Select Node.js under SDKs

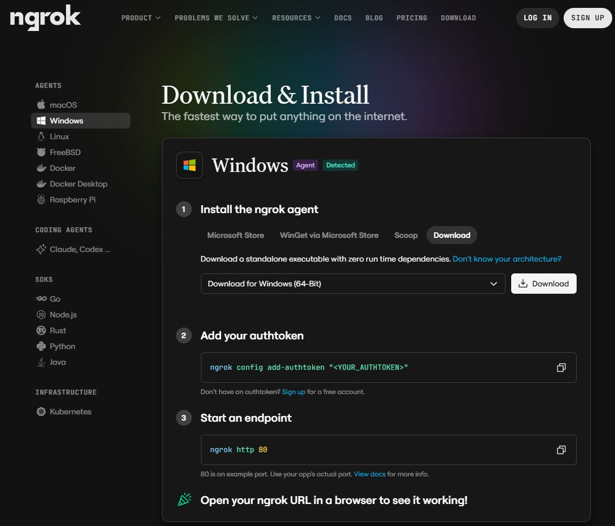click(81, 315)
